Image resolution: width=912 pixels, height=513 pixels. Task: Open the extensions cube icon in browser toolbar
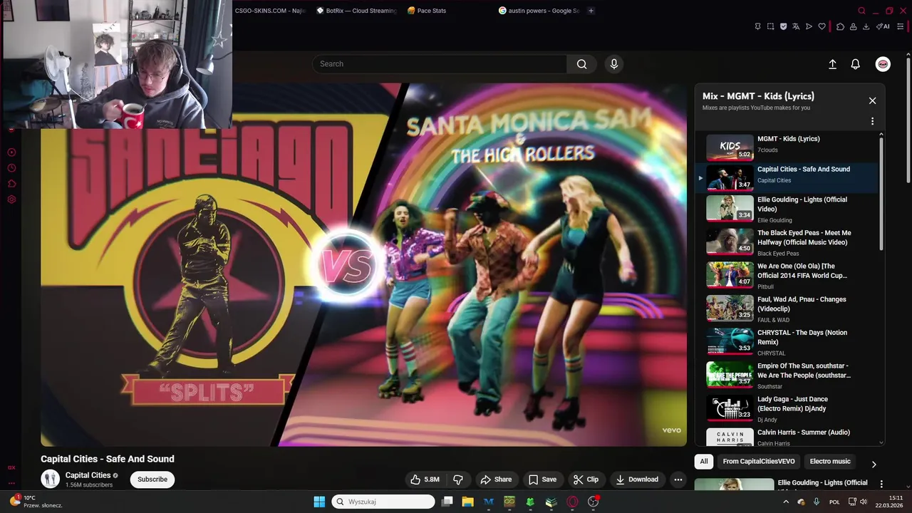coord(840,26)
